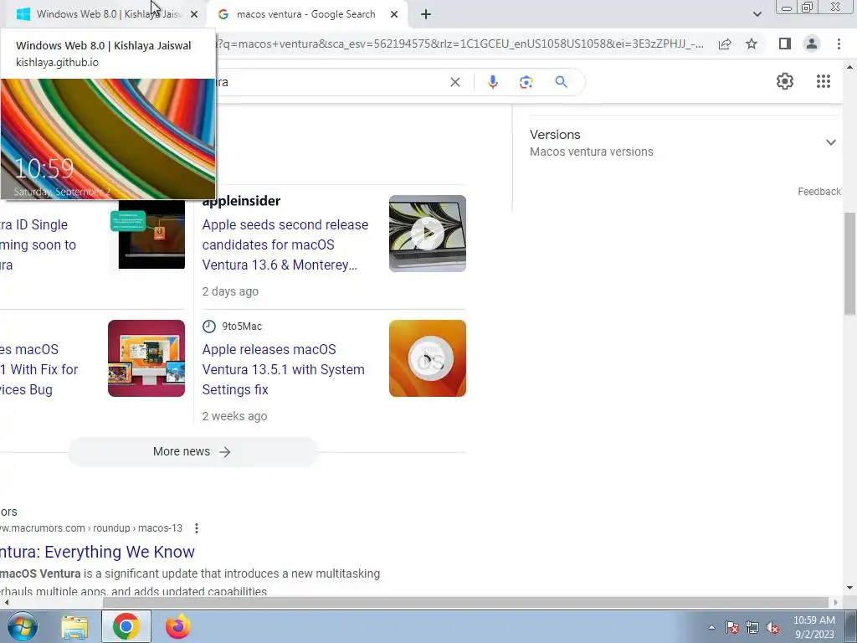857x643 pixels.
Task: Click the appleinsider source name
Action: click(x=241, y=201)
